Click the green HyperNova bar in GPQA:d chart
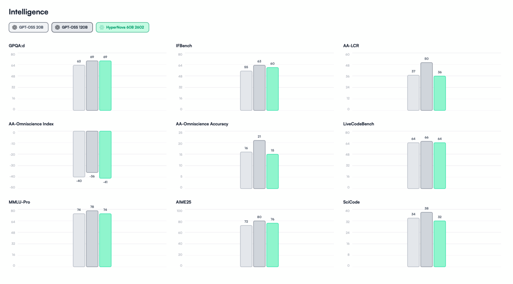 (105, 85)
